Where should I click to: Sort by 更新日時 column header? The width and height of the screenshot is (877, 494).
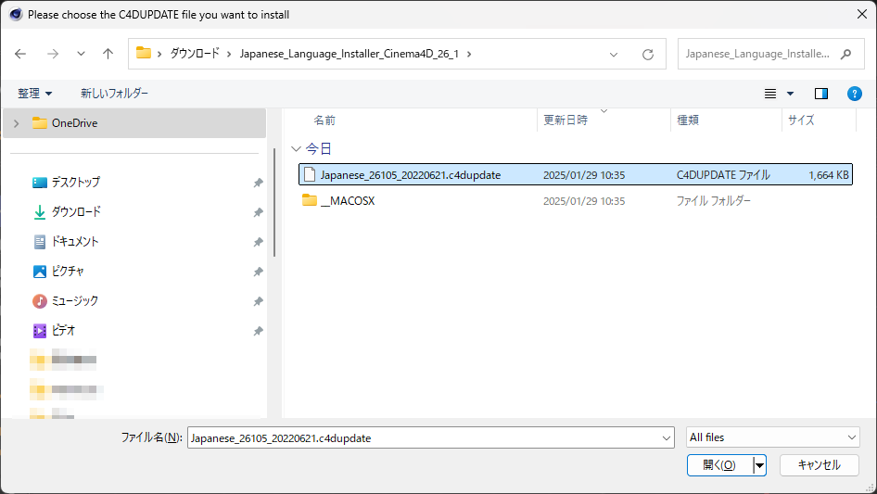coord(566,120)
